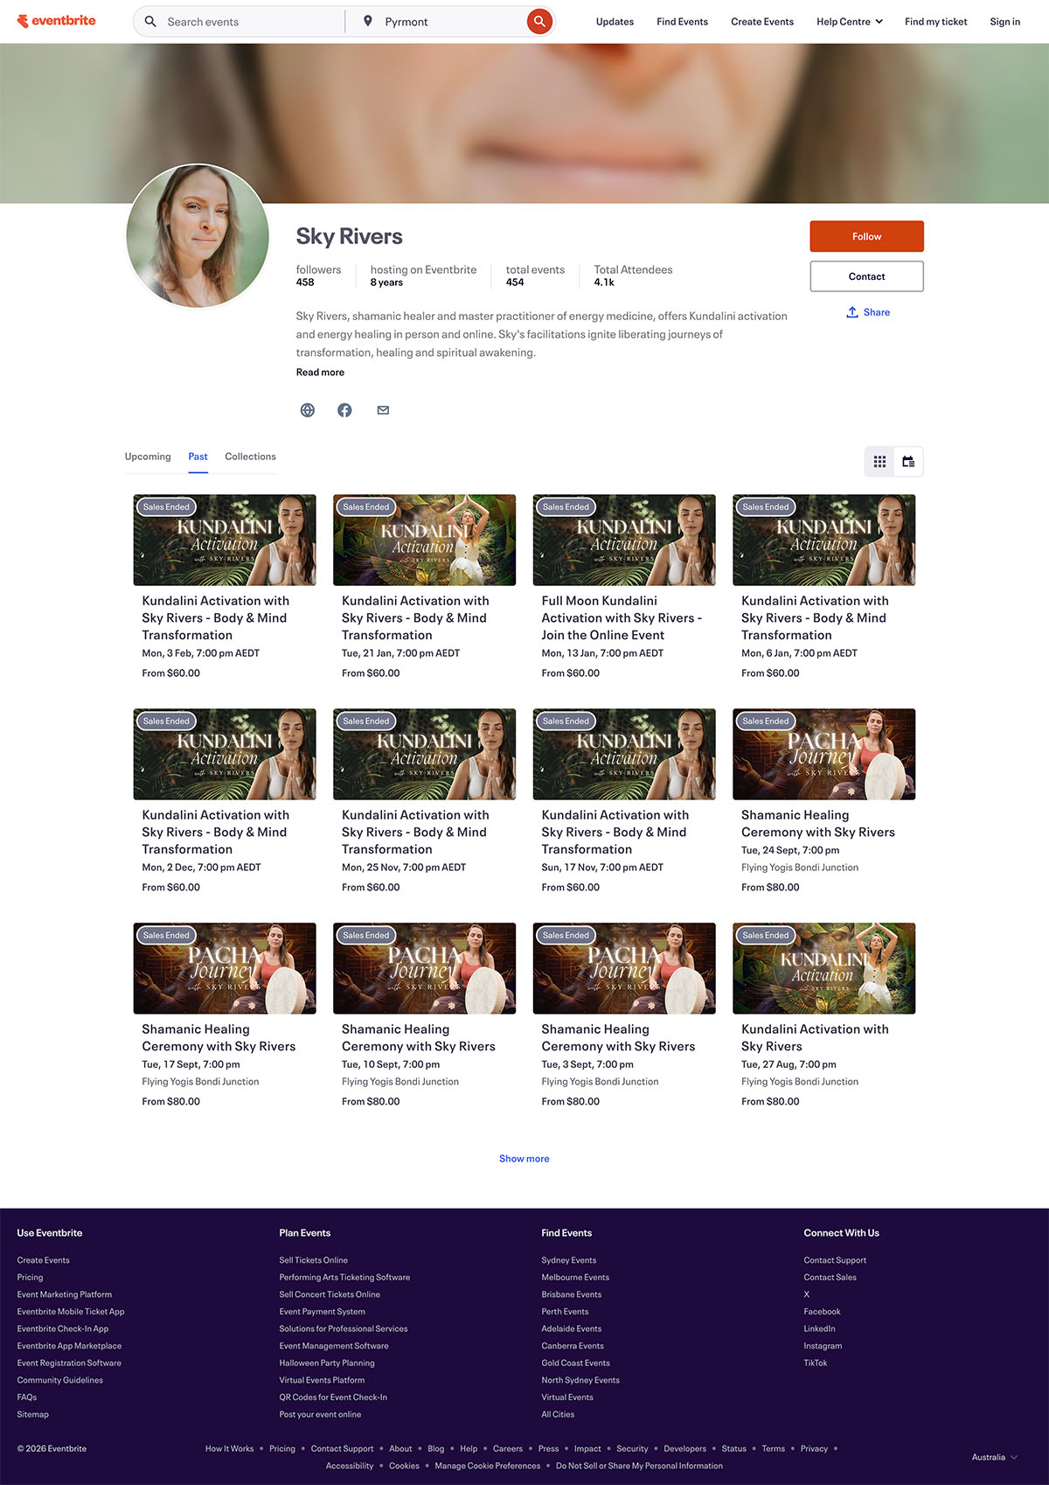Image resolution: width=1049 pixels, height=1485 pixels.
Task: Click How It Works in the footer
Action: point(229,1449)
